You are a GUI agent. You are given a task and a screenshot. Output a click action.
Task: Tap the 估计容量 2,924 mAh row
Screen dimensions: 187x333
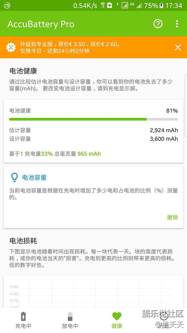93,130
